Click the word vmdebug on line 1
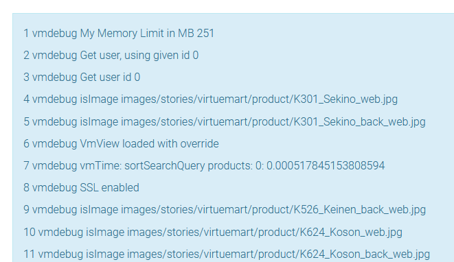 (x=54, y=33)
